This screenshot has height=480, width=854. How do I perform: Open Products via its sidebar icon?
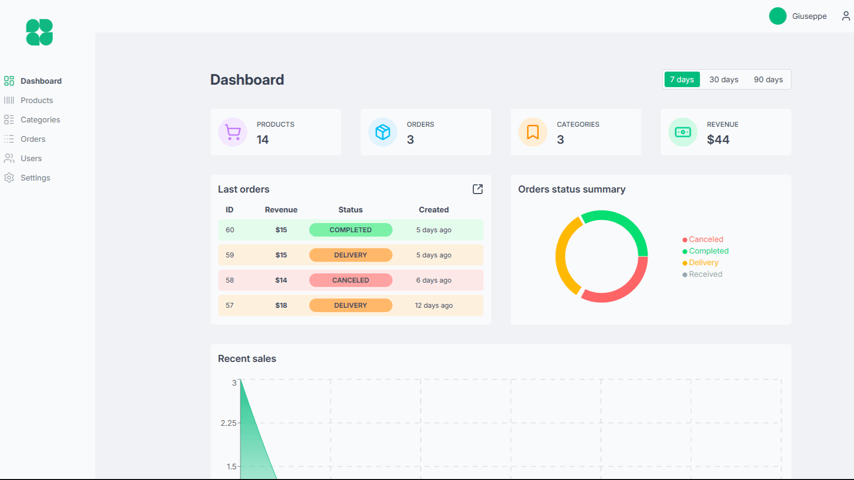(x=9, y=100)
